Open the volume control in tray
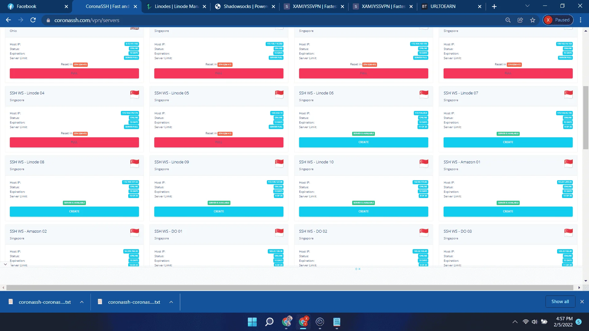Screen dimensions: 589x331 click(534, 322)
